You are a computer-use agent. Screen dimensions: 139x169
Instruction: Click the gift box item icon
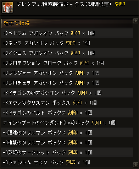(7, 7)
